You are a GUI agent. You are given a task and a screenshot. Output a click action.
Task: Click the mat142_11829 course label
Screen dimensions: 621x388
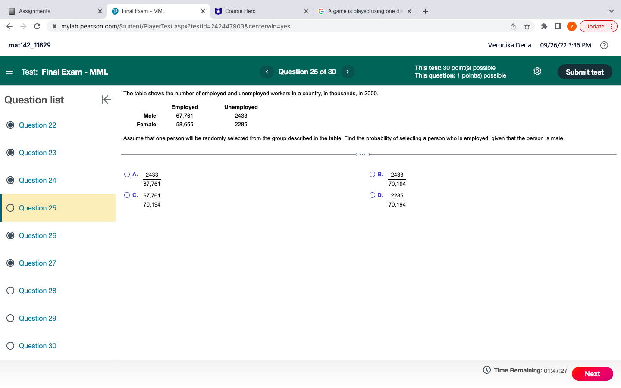tap(30, 45)
